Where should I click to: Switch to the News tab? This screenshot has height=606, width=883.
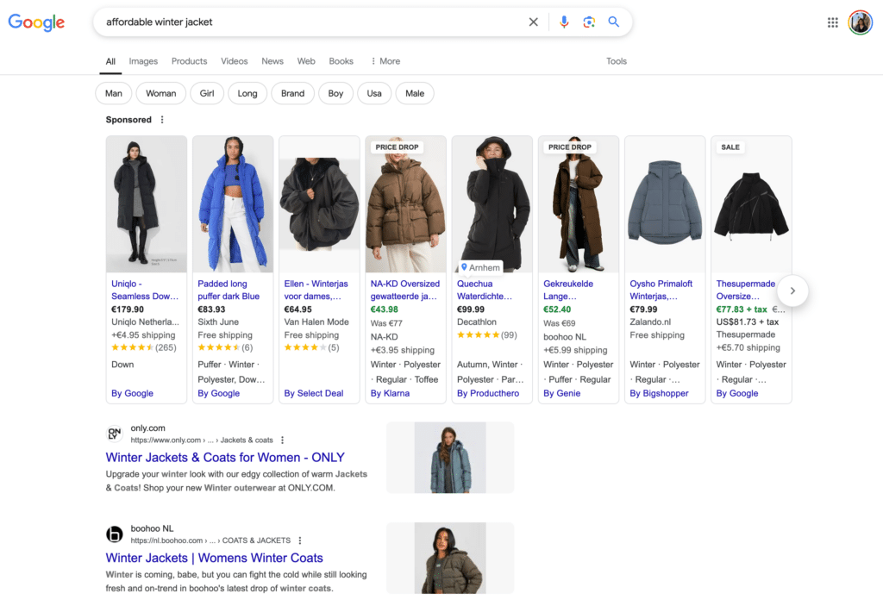coord(272,61)
